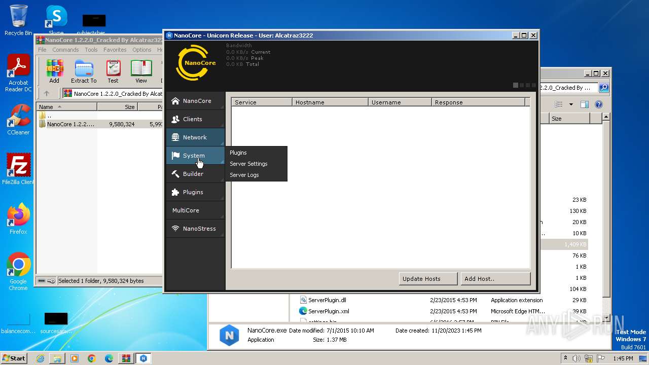Open the Recycle Bin desktop icon
Image resolution: width=649 pixels, height=365 pixels.
click(18, 20)
